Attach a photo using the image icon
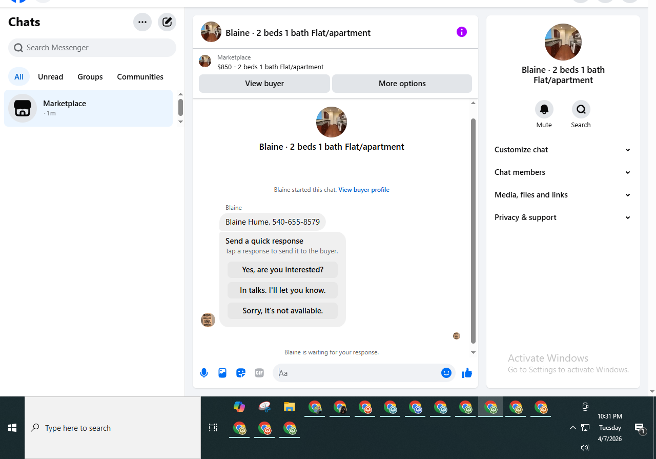This screenshot has width=656, height=459. [x=222, y=373]
